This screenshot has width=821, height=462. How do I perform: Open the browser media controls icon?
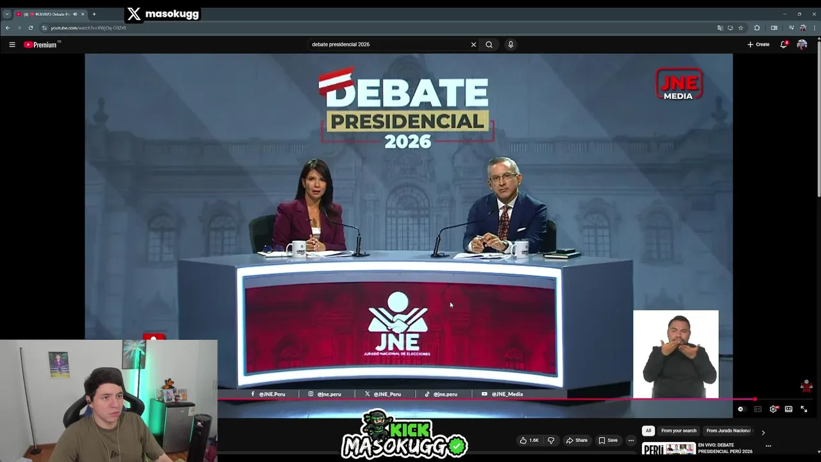click(x=791, y=28)
